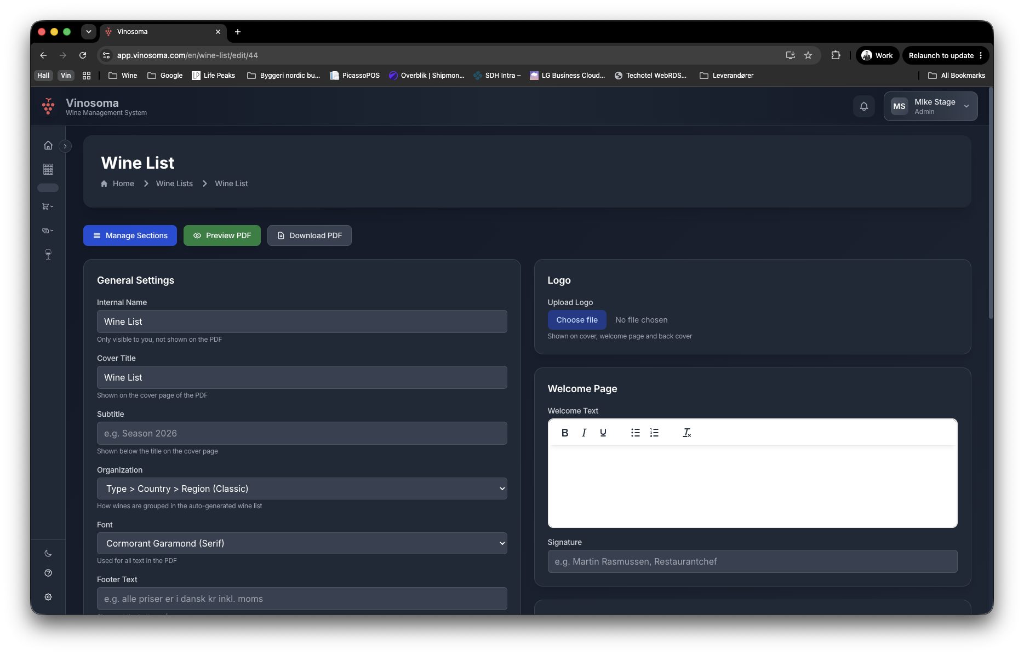Click Relaunch to update button
Viewport: 1024px width, 655px height.
pyautogui.click(x=946, y=55)
